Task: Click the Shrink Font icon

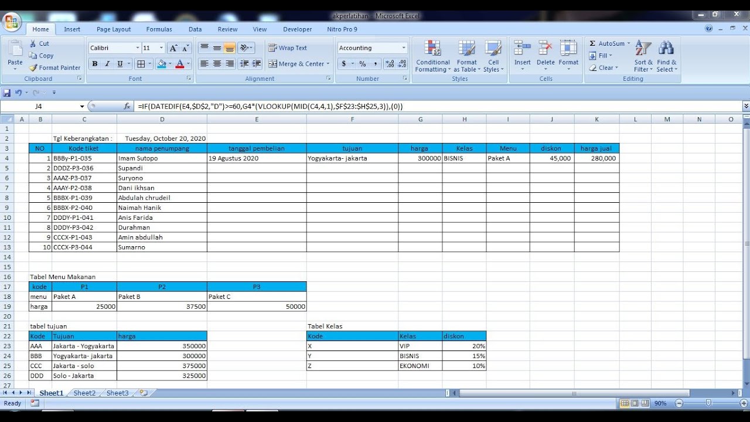Action: click(186, 48)
